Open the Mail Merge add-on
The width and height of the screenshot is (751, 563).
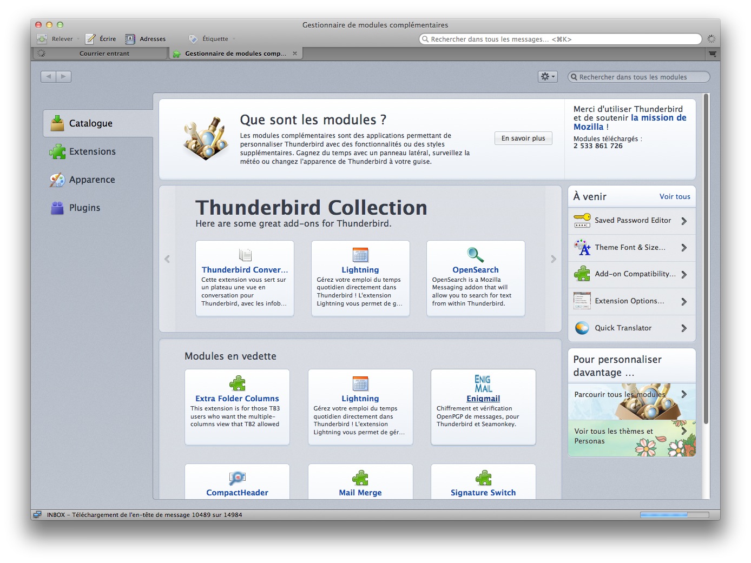click(x=360, y=493)
